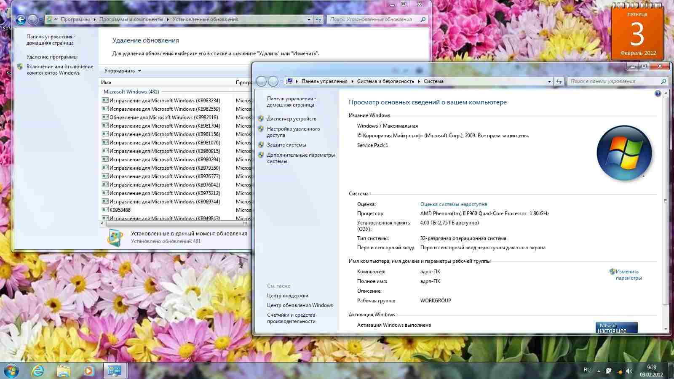Open Панель управления домашняя страница in updates window

51,40
